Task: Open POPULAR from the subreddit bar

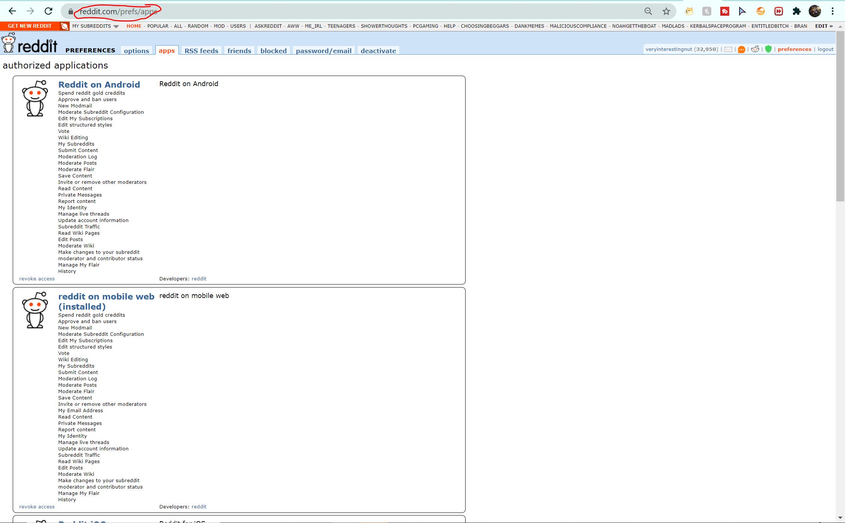Action: tap(158, 26)
